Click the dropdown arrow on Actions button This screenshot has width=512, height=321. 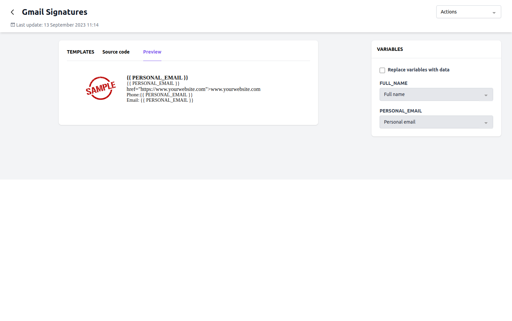[x=494, y=12]
